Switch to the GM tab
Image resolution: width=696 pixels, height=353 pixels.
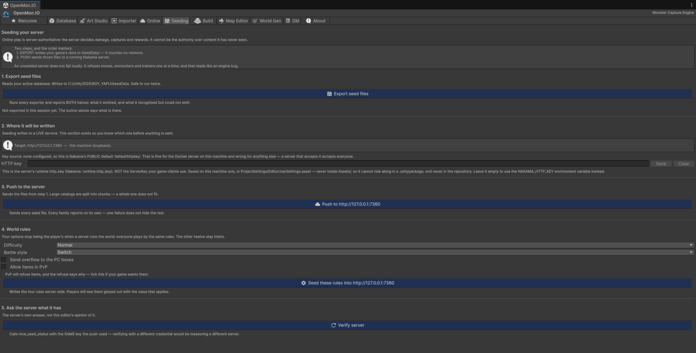pyautogui.click(x=292, y=21)
